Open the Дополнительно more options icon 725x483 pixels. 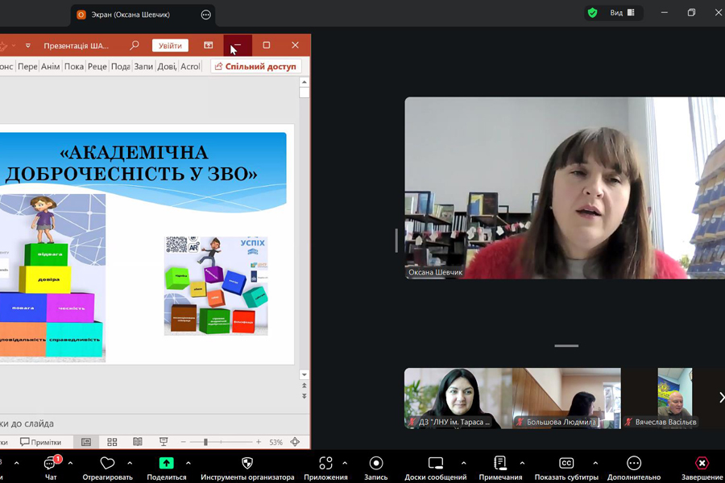pyautogui.click(x=634, y=464)
